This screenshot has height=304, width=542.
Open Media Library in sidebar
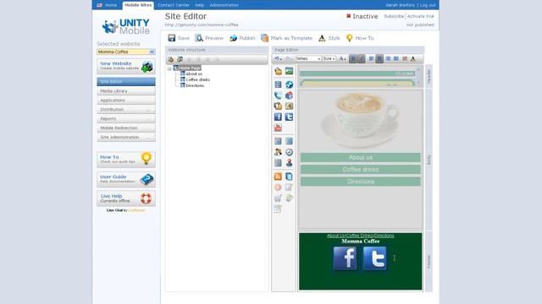pos(126,91)
